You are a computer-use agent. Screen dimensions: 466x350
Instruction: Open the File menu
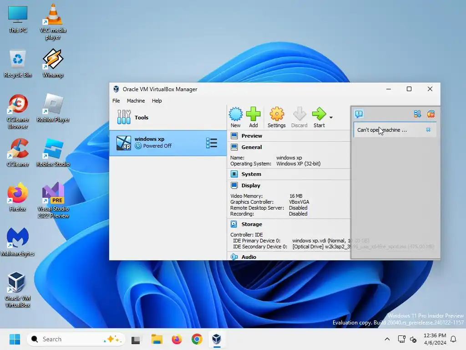coord(116,101)
